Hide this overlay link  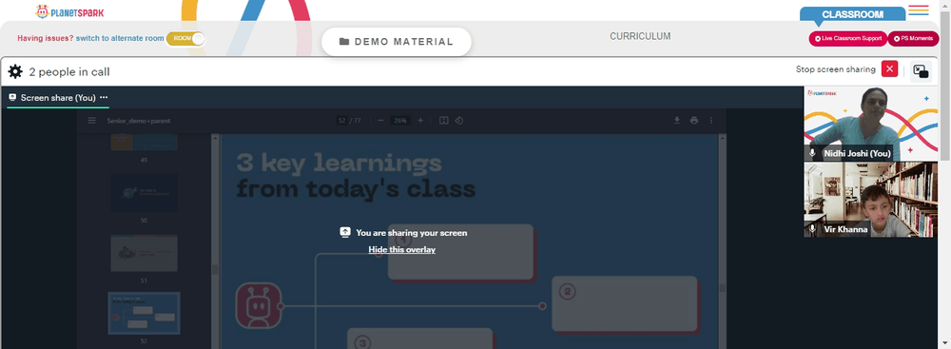(x=401, y=249)
